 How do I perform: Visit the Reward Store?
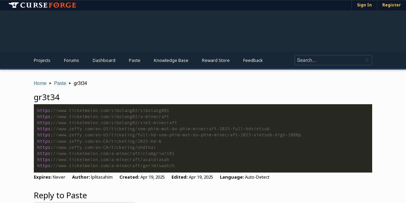[x=216, y=60]
